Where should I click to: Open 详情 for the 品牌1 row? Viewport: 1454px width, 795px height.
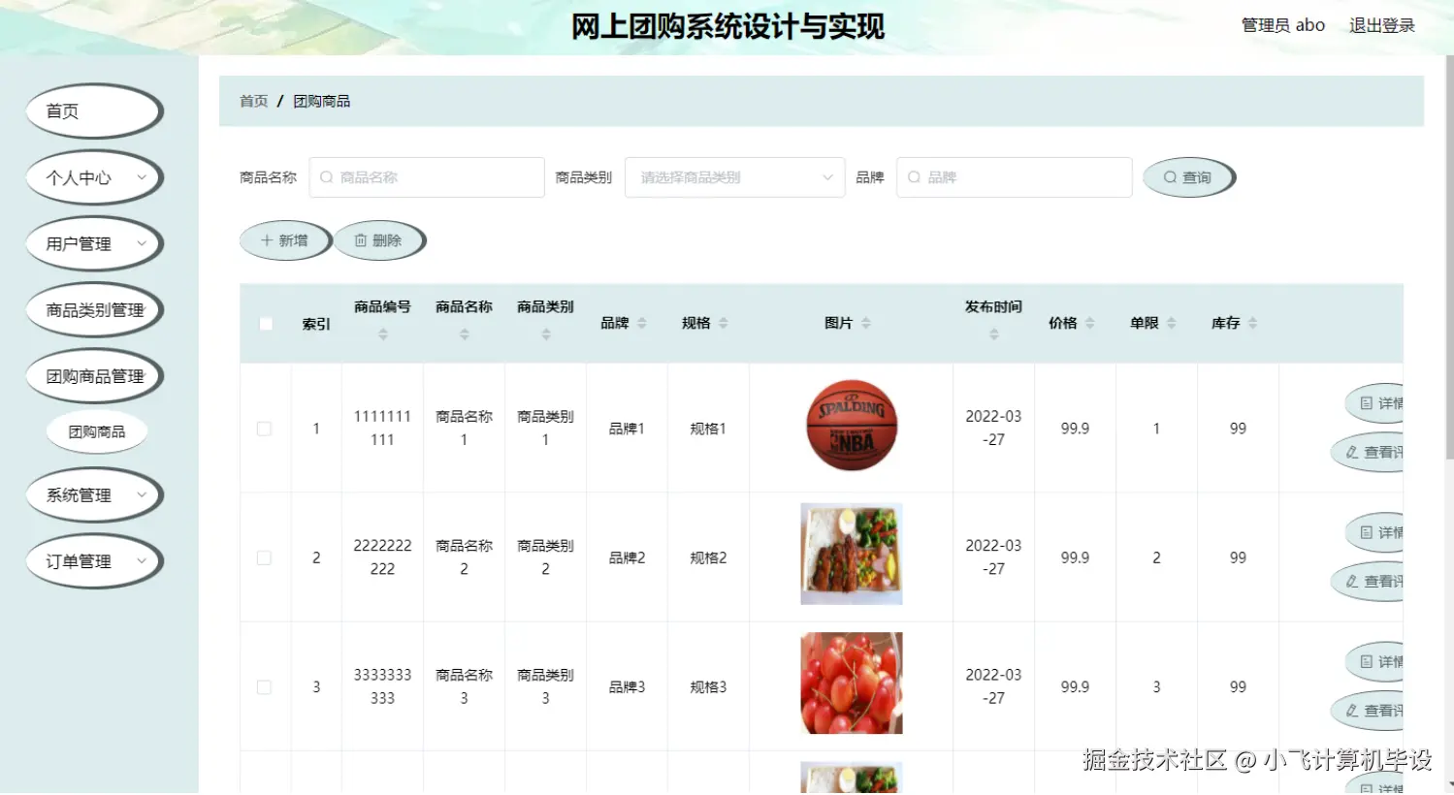click(x=1375, y=403)
